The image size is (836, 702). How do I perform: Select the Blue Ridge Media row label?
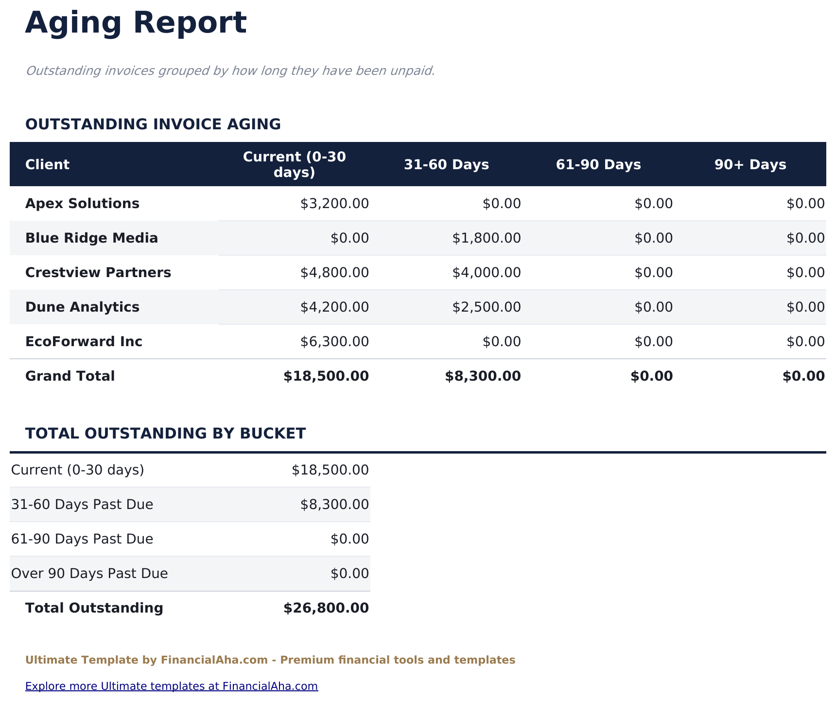(92, 238)
